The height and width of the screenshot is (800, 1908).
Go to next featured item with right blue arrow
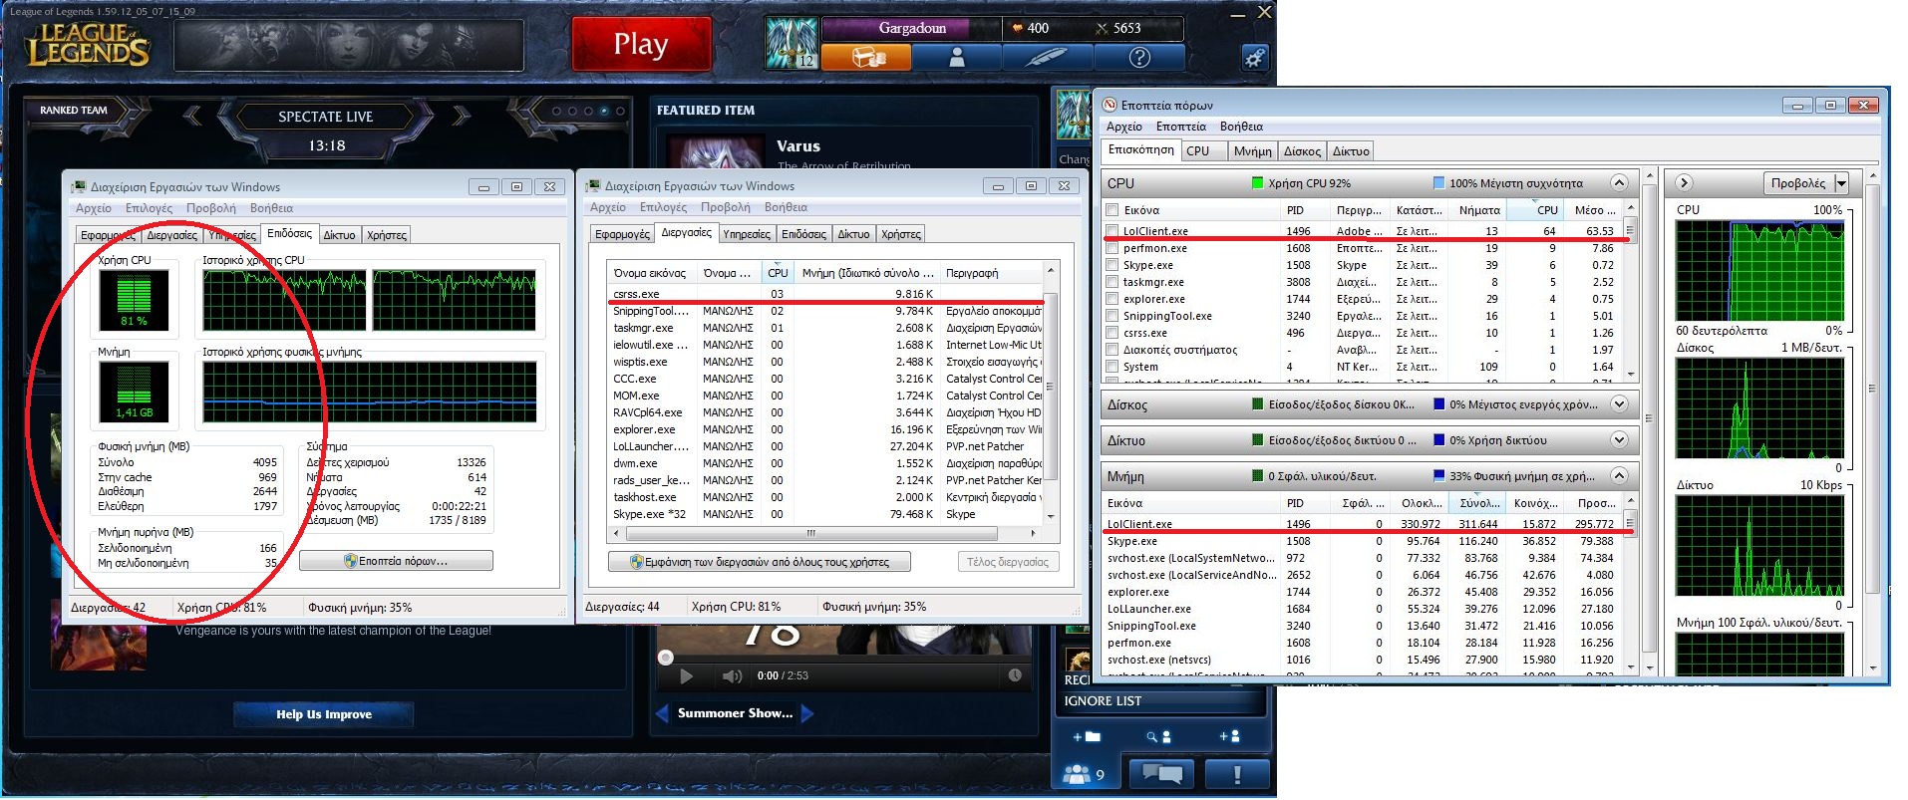tap(807, 713)
